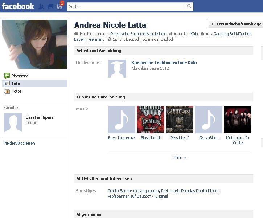
Task: Open Parfümerie Douglas Deutschland link
Action: (189, 191)
